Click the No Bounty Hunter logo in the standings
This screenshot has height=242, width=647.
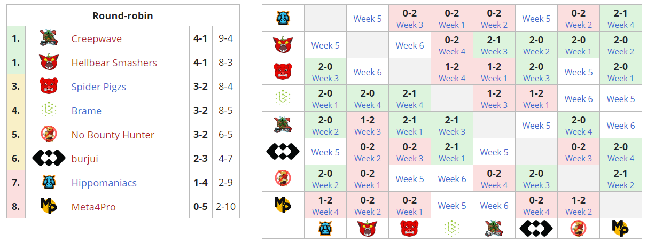click(x=49, y=135)
